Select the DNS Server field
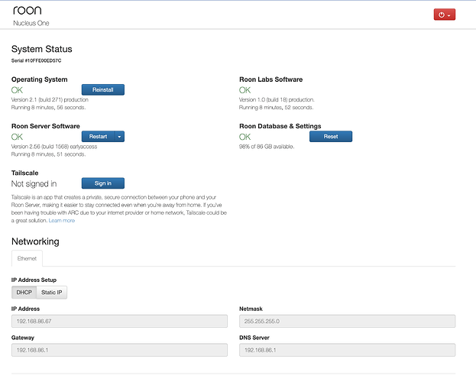This screenshot has height=382, width=476. coord(347,350)
